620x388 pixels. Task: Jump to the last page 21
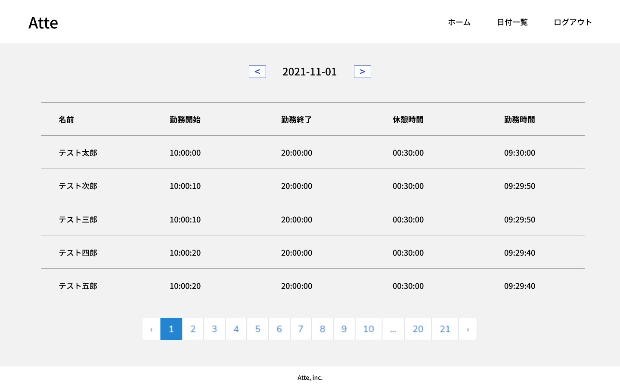pyautogui.click(x=445, y=329)
